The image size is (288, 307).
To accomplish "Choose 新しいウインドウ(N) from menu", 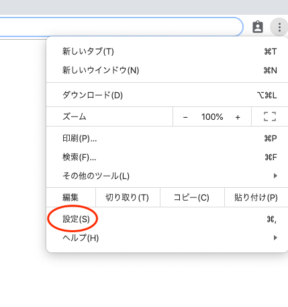I will [167, 71].
